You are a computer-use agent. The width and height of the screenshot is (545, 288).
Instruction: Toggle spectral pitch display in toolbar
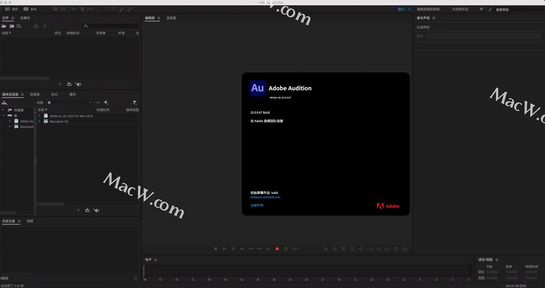coord(63,9)
